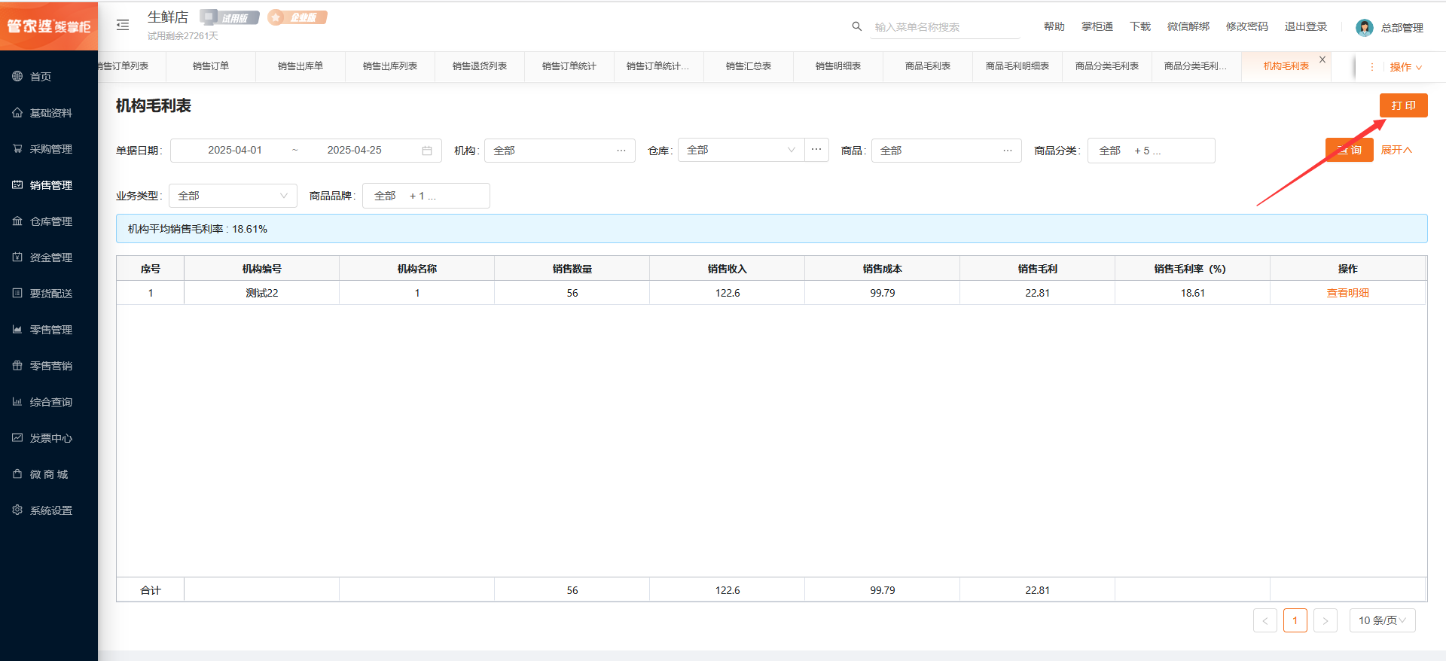Collapse filters using the 展开 toggle
Image resolution: width=1446 pixels, height=661 pixels.
1396,151
